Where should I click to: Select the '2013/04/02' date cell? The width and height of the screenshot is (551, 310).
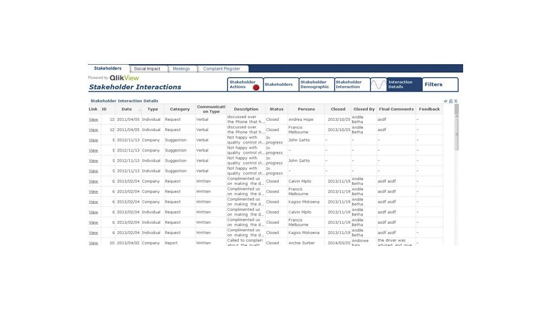pyautogui.click(x=128, y=243)
